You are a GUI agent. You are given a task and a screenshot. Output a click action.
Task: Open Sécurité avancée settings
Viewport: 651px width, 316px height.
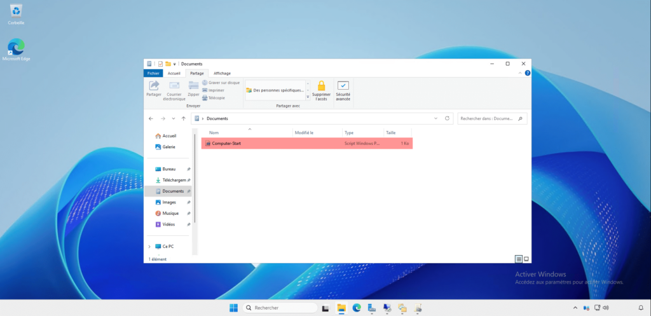click(x=343, y=90)
